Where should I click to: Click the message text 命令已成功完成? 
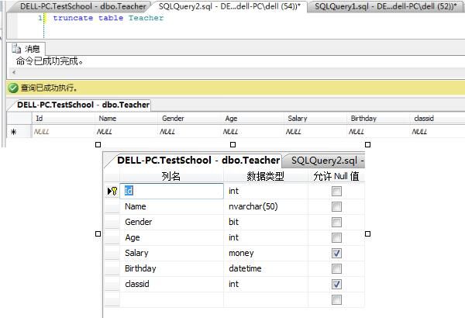coord(50,61)
